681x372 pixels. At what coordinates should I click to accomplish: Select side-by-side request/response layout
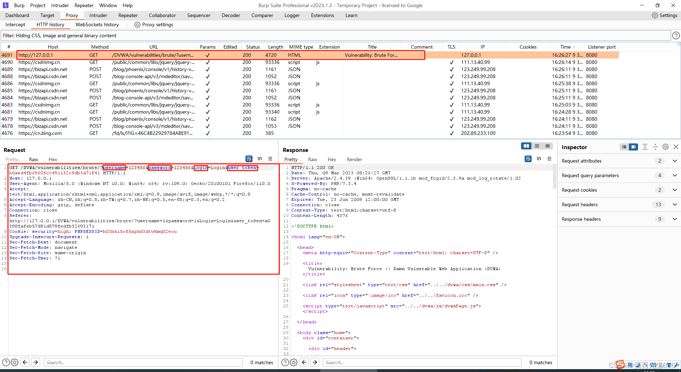click(x=526, y=146)
